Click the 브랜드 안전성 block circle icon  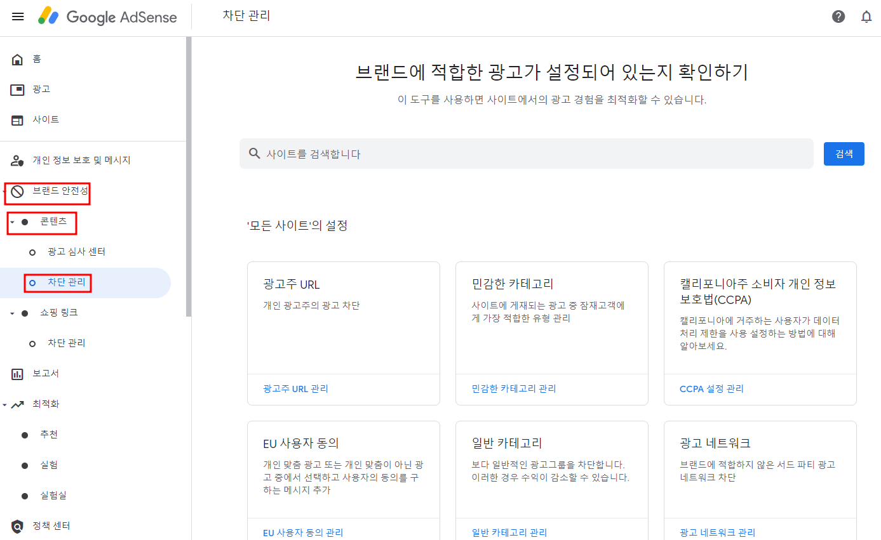tap(17, 191)
